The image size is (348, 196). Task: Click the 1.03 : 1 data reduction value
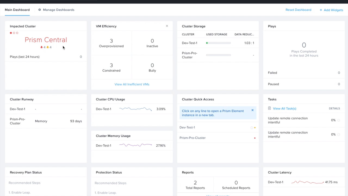tap(249, 43)
